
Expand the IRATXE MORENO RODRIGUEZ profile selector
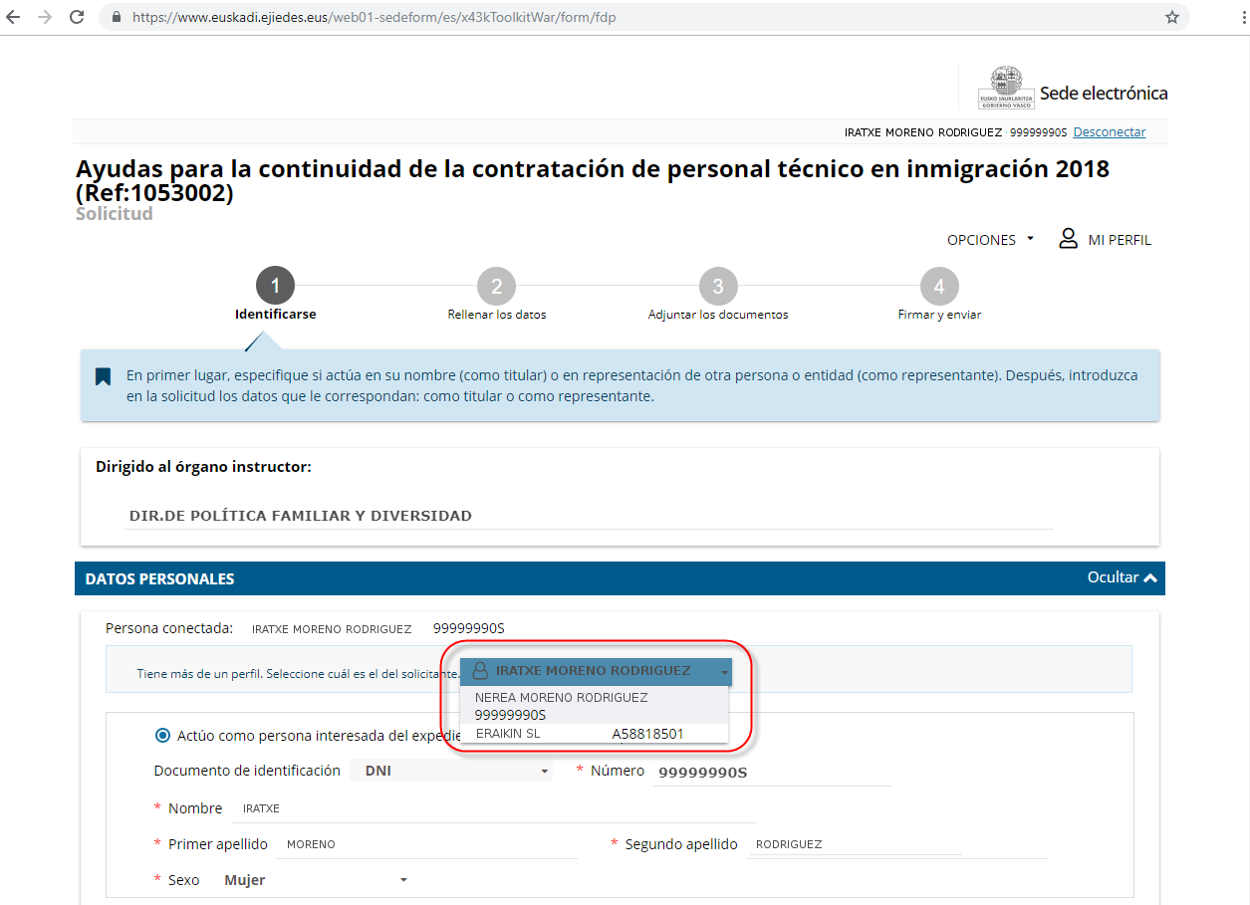point(596,671)
